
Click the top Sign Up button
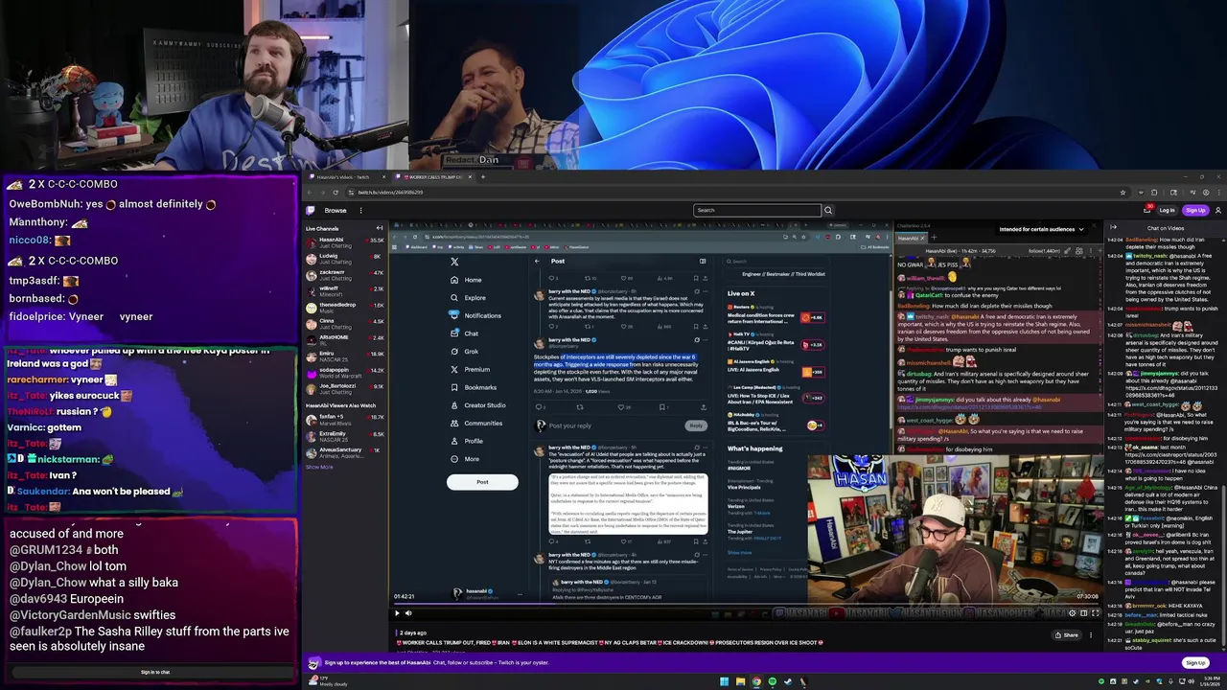click(1195, 210)
